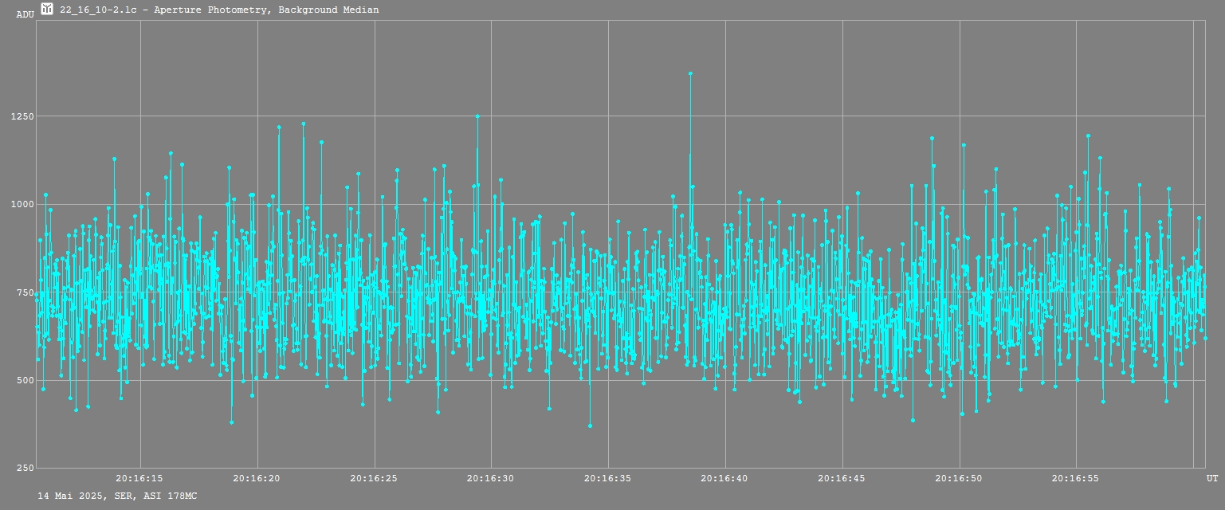Click the 20:16:40 time axis label

tap(724, 479)
